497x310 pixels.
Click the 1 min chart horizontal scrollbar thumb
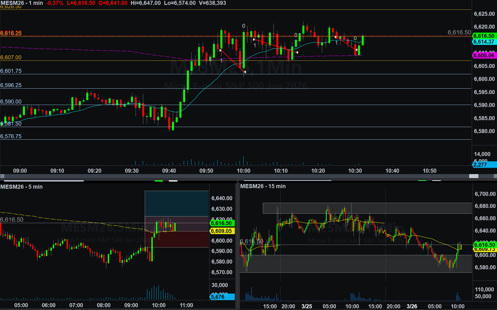(x=473, y=176)
